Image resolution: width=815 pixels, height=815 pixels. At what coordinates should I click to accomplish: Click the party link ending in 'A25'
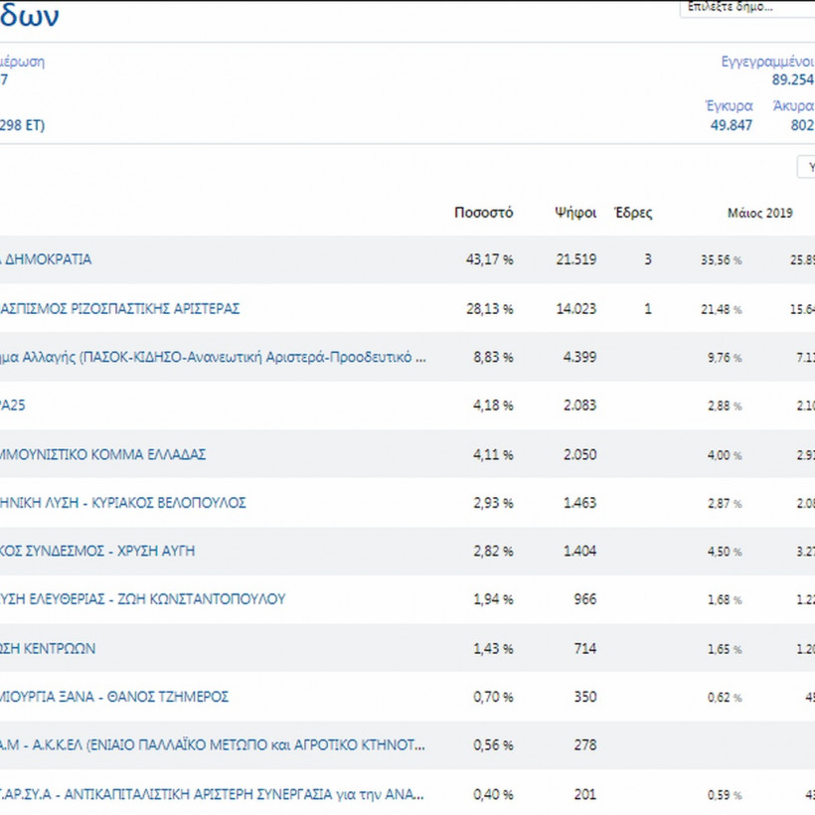coord(13,406)
